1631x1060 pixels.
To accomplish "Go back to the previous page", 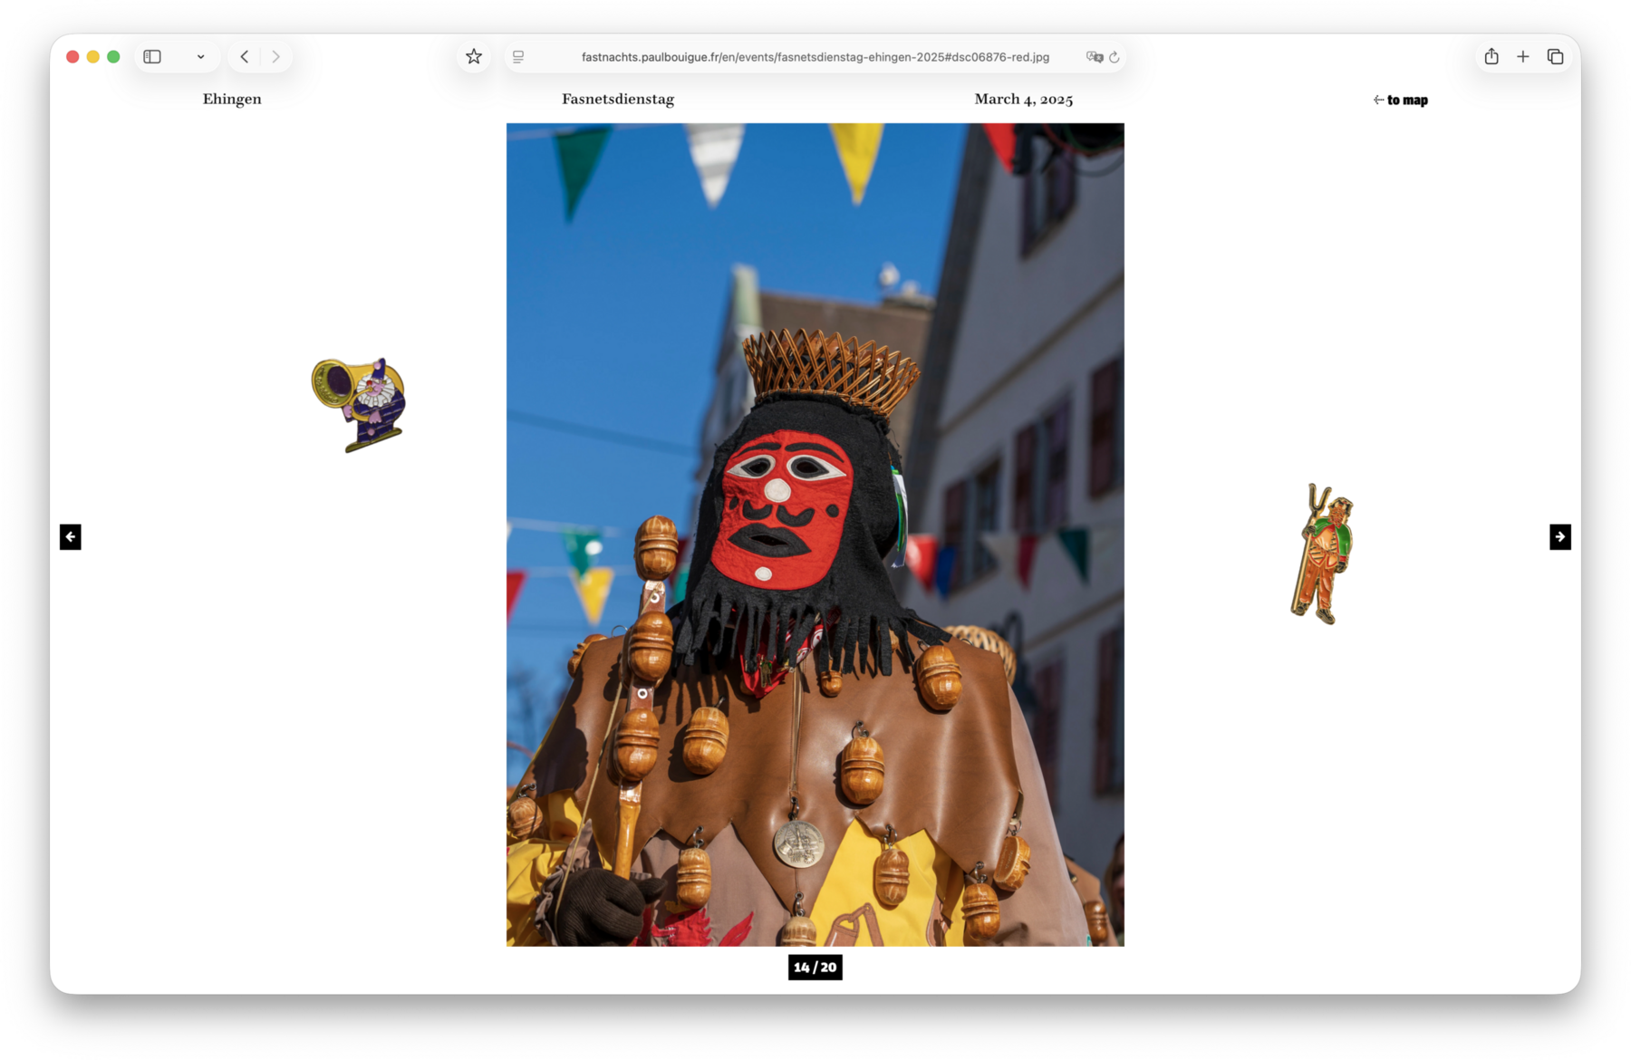I will [x=245, y=57].
